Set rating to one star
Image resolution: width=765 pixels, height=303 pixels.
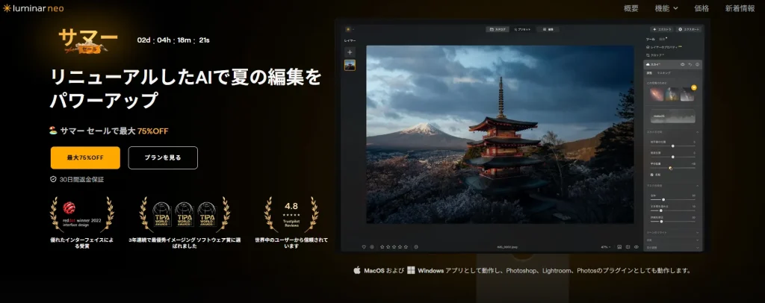click(382, 247)
